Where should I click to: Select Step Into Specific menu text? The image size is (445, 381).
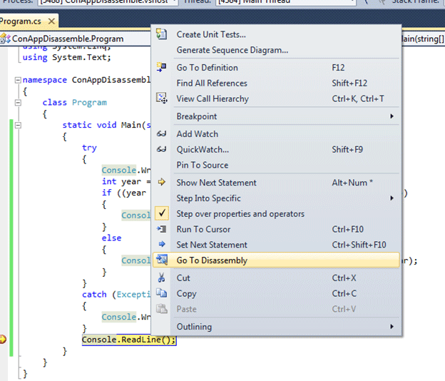pos(208,198)
